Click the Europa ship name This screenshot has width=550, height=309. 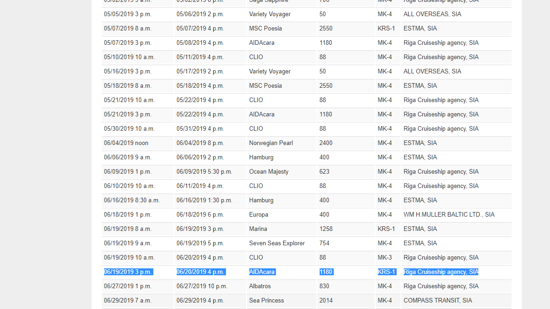(x=259, y=215)
